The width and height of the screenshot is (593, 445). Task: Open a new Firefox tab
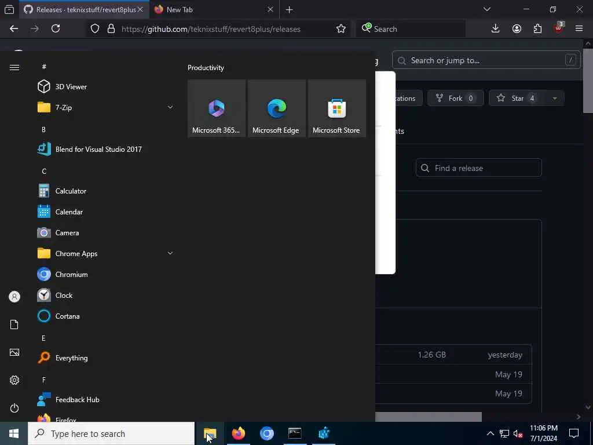pos(290,10)
